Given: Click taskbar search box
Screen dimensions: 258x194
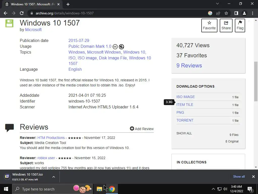Looking at the screenshot, I should click(53, 189).
